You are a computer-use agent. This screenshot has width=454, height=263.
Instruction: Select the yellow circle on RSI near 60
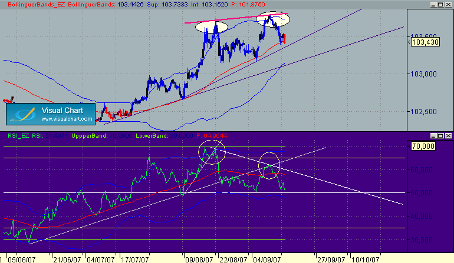269,165
